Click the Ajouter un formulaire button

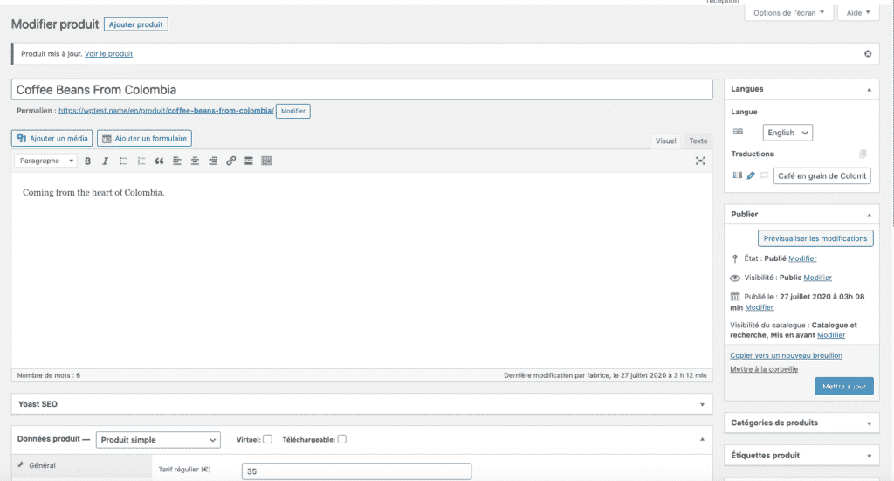(x=144, y=139)
